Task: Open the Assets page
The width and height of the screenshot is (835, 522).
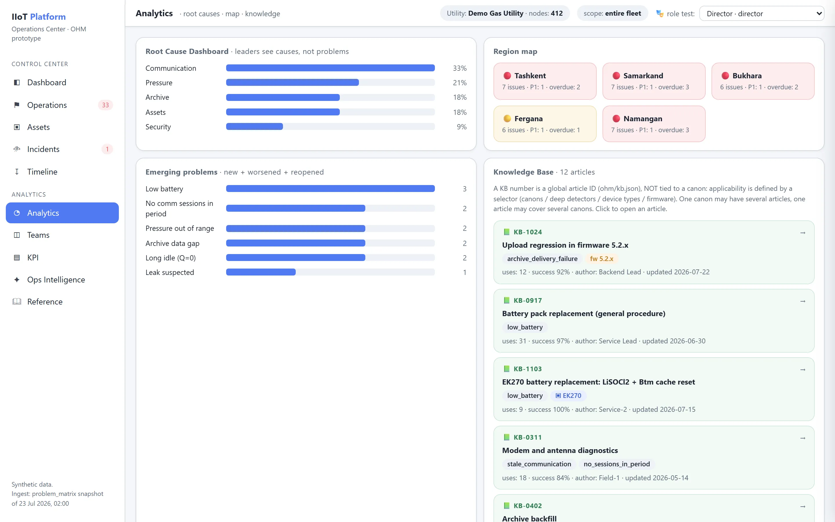Action: click(x=62, y=127)
